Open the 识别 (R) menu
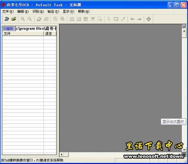The height and width of the screenshot is (164, 188). [38, 12]
